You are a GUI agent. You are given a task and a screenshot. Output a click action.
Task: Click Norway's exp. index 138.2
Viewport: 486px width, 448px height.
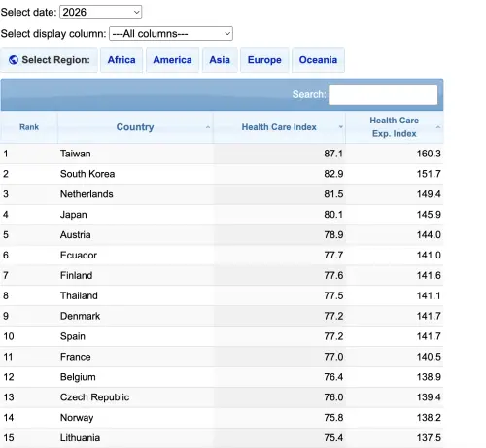[429, 418]
